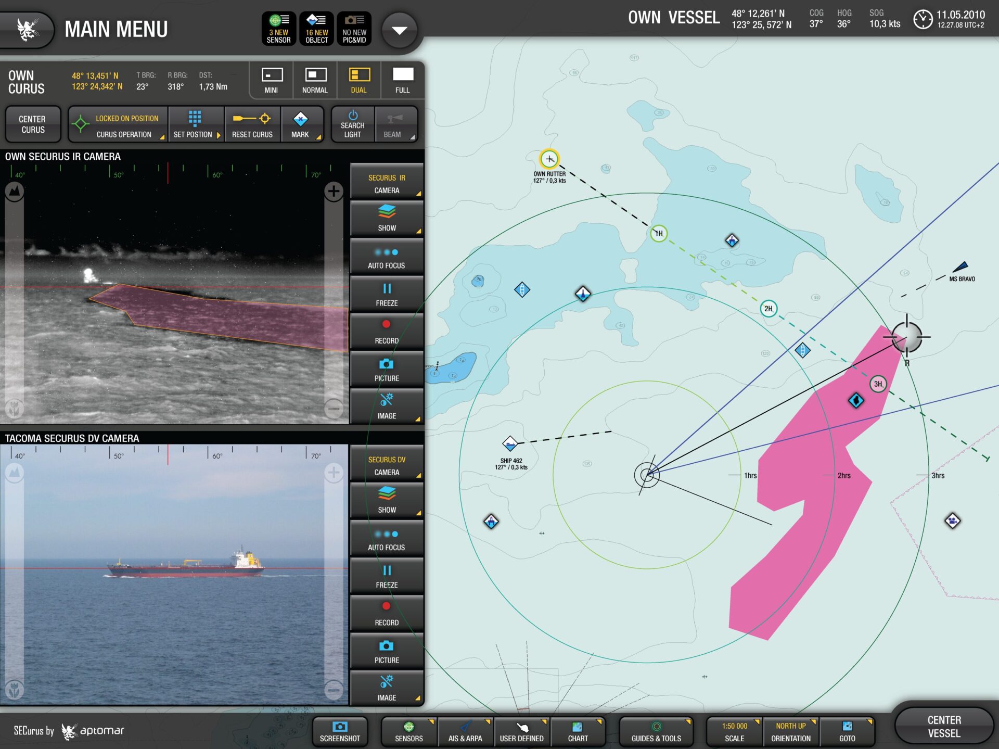This screenshot has height=749, width=999.
Task: Open Securus IR Camera selector
Action: coord(387,182)
